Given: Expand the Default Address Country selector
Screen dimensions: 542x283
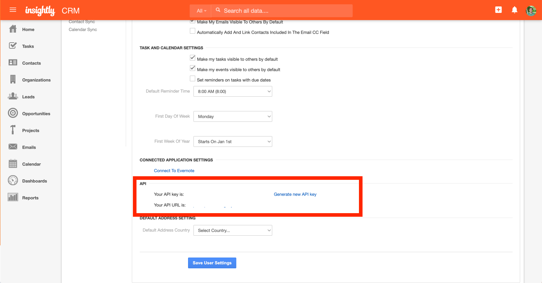Looking at the screenshot, I should 232,230.
